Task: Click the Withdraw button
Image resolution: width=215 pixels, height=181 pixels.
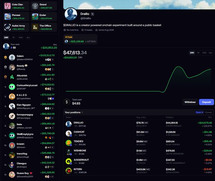Action: click(x=190, y=102)
